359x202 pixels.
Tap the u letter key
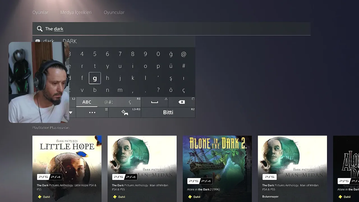coord(120,66)
